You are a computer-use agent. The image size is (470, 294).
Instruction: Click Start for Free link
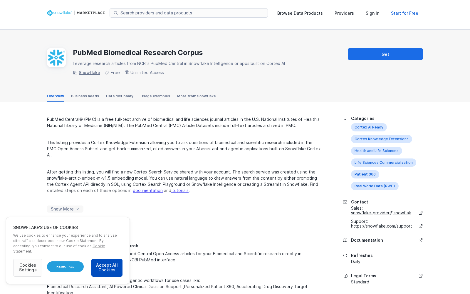click(x=404, y=13)
